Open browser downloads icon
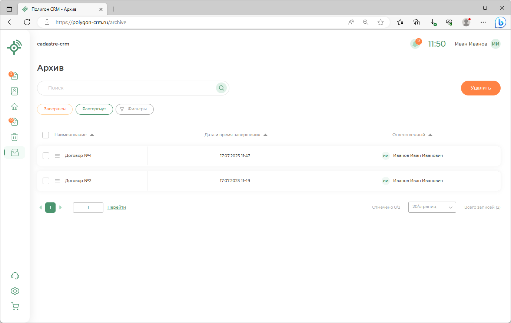 [x=433, y=22]
